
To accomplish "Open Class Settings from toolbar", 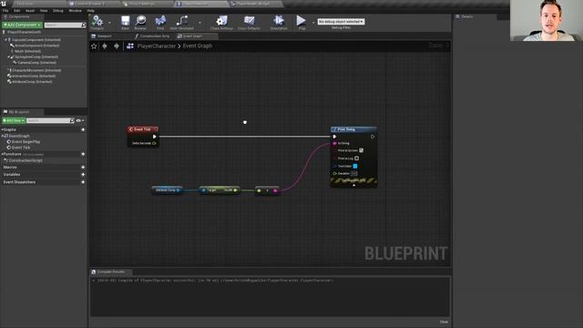I will tap(221, 21).
